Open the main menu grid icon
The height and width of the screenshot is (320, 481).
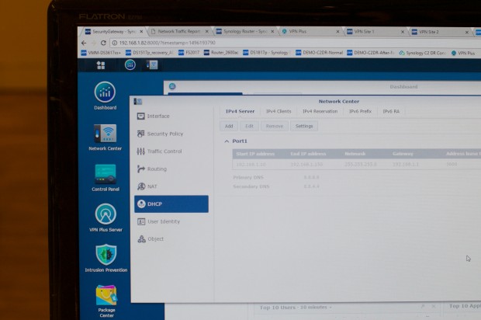point(101,65)
